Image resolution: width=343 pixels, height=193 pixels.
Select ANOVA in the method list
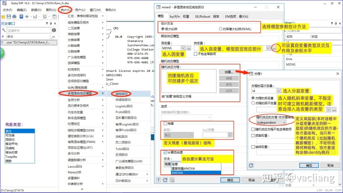tap(196, 173)
